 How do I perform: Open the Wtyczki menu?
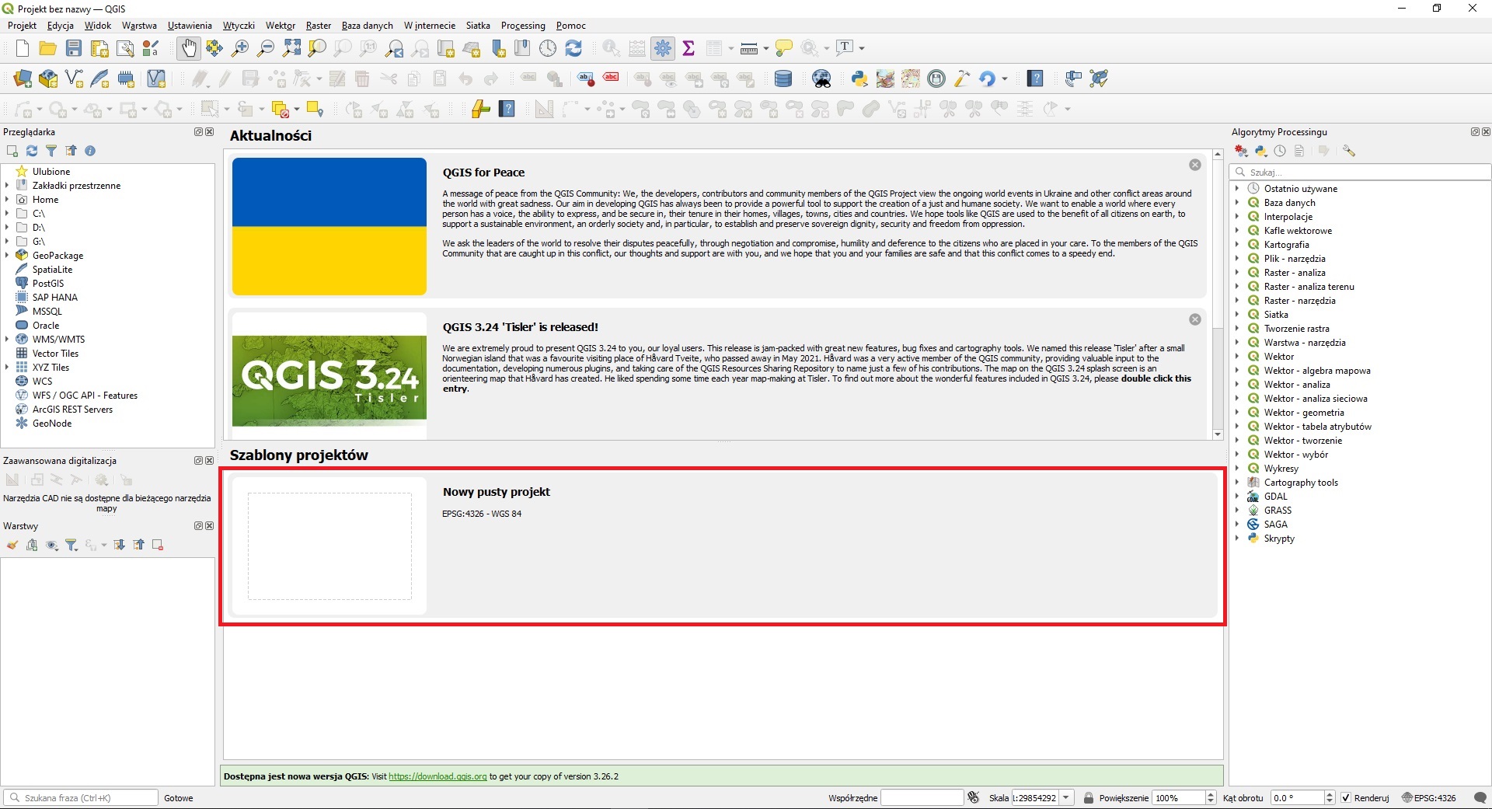[239, 26]
